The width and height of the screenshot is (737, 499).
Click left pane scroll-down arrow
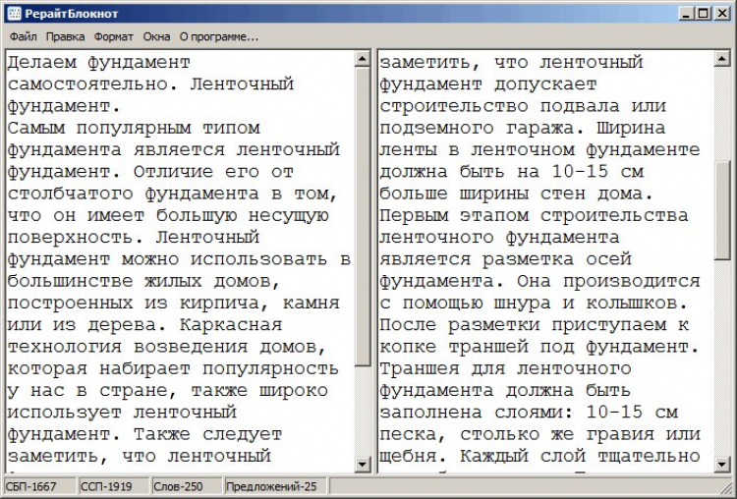(363, 465)
